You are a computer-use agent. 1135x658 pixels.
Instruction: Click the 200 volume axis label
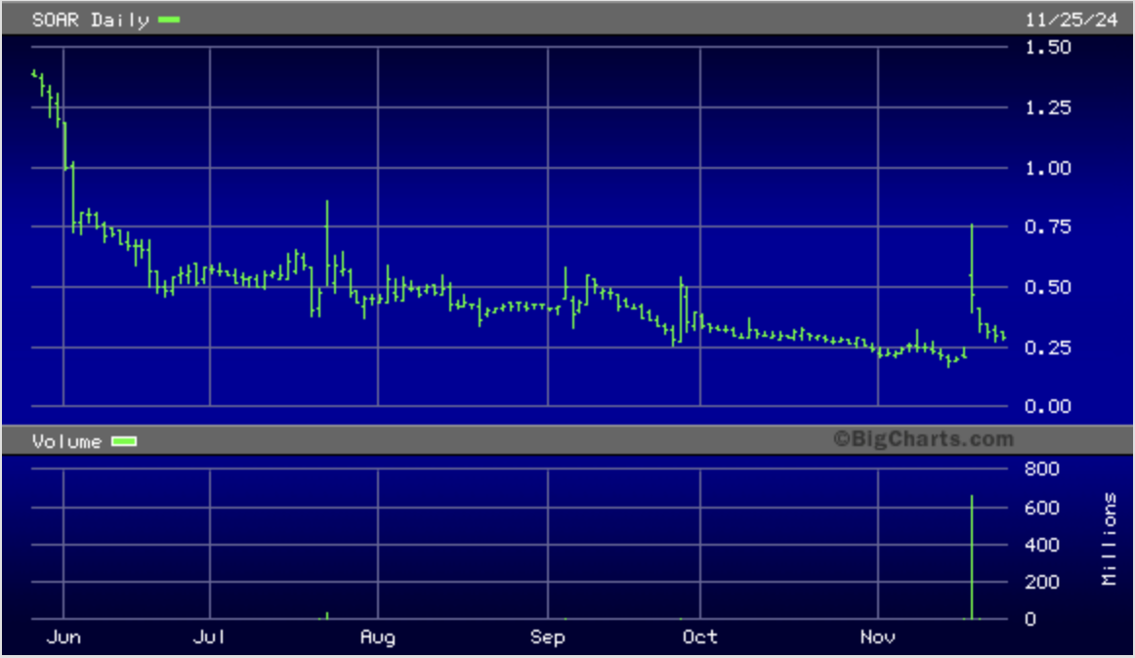click(1042, 582)
